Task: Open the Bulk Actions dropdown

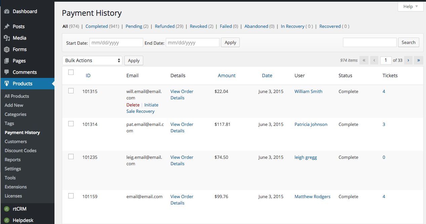Action: pos(92,60)
